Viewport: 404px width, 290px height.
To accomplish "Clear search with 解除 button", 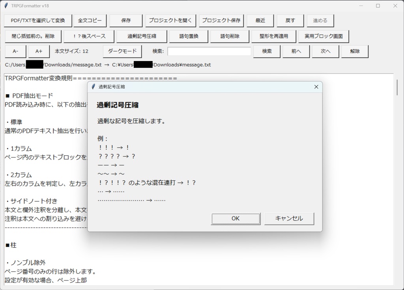I will point(355,52).
